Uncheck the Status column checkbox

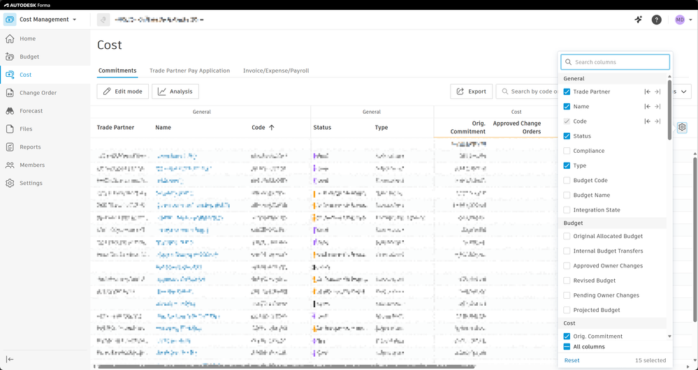(x=567, y=136)
